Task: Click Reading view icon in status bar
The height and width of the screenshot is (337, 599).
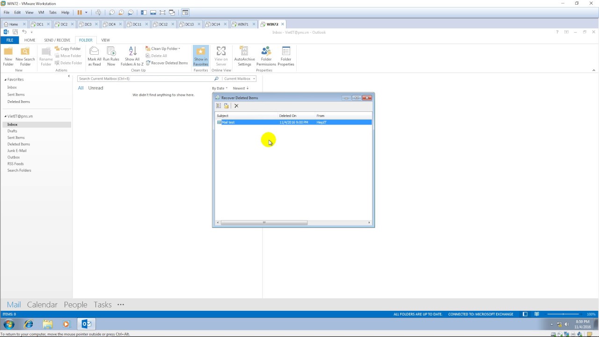Action: (537, 314)
